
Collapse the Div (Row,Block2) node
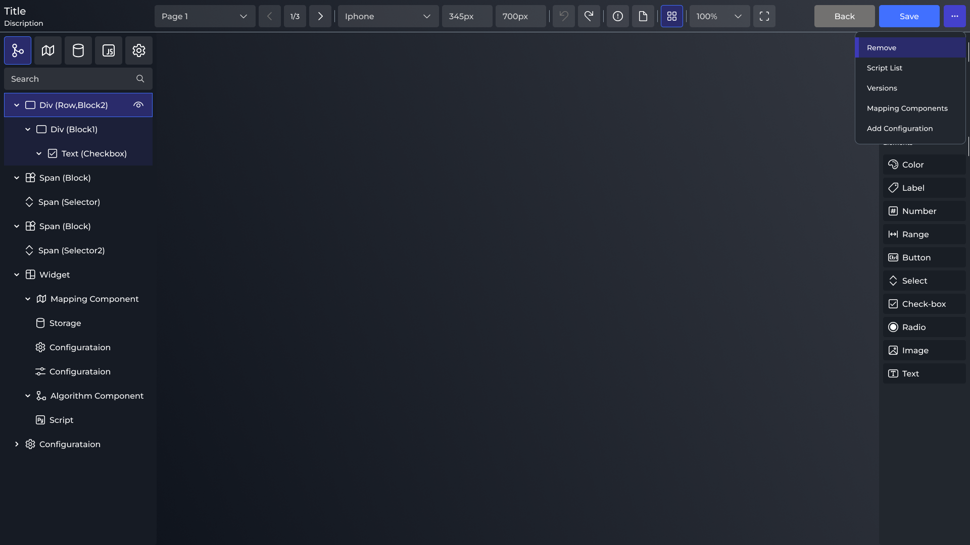17,105
